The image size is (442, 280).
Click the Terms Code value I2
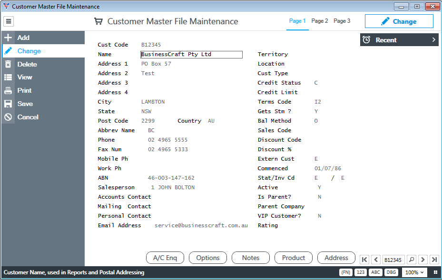(318, 102)
